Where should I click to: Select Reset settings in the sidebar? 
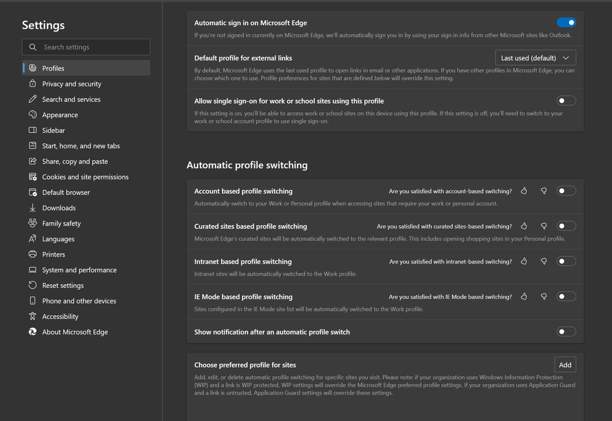(x=62, y=286)
